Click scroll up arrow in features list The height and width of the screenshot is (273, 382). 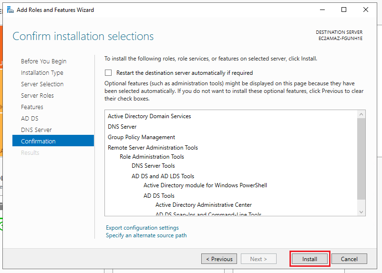(x=361, y=114)
